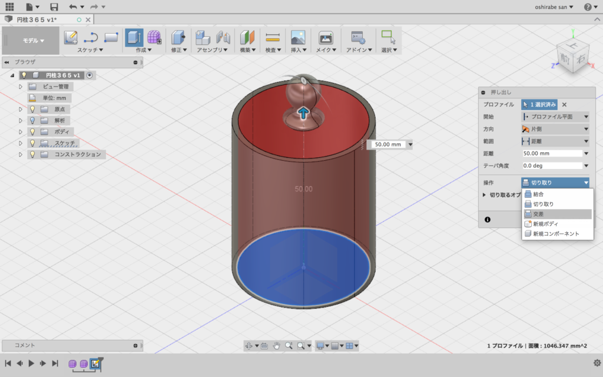Click the テーパ角度 0.0 deg input field
The width and height of the screenshot is (603, 377).
click(x=552, y=166)
